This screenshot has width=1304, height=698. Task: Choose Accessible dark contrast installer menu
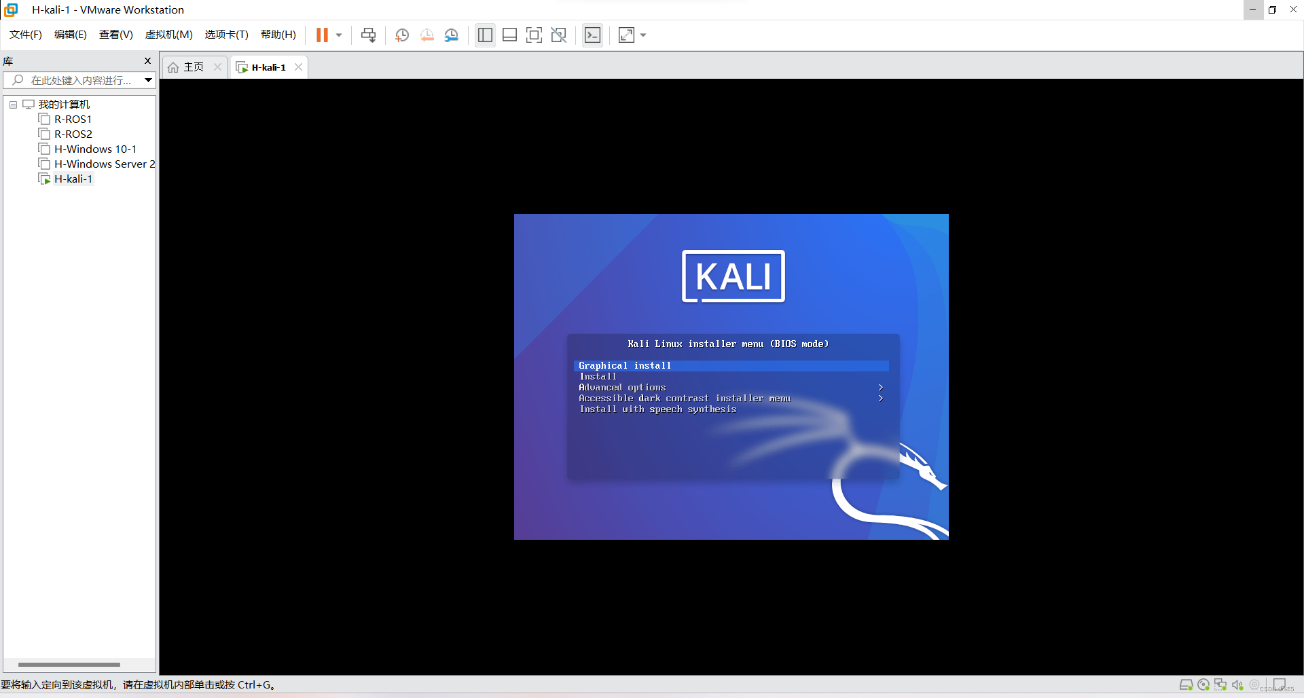731,399
